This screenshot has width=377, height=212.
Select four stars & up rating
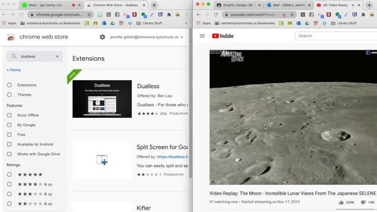point(9,184)
